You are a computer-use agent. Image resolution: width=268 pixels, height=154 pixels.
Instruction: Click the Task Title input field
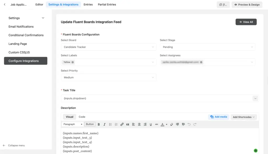point(157,98)
